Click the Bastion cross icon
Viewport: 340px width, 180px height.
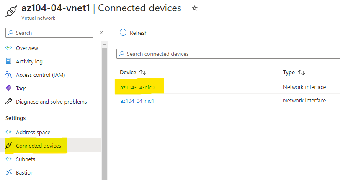click(9, 172)
